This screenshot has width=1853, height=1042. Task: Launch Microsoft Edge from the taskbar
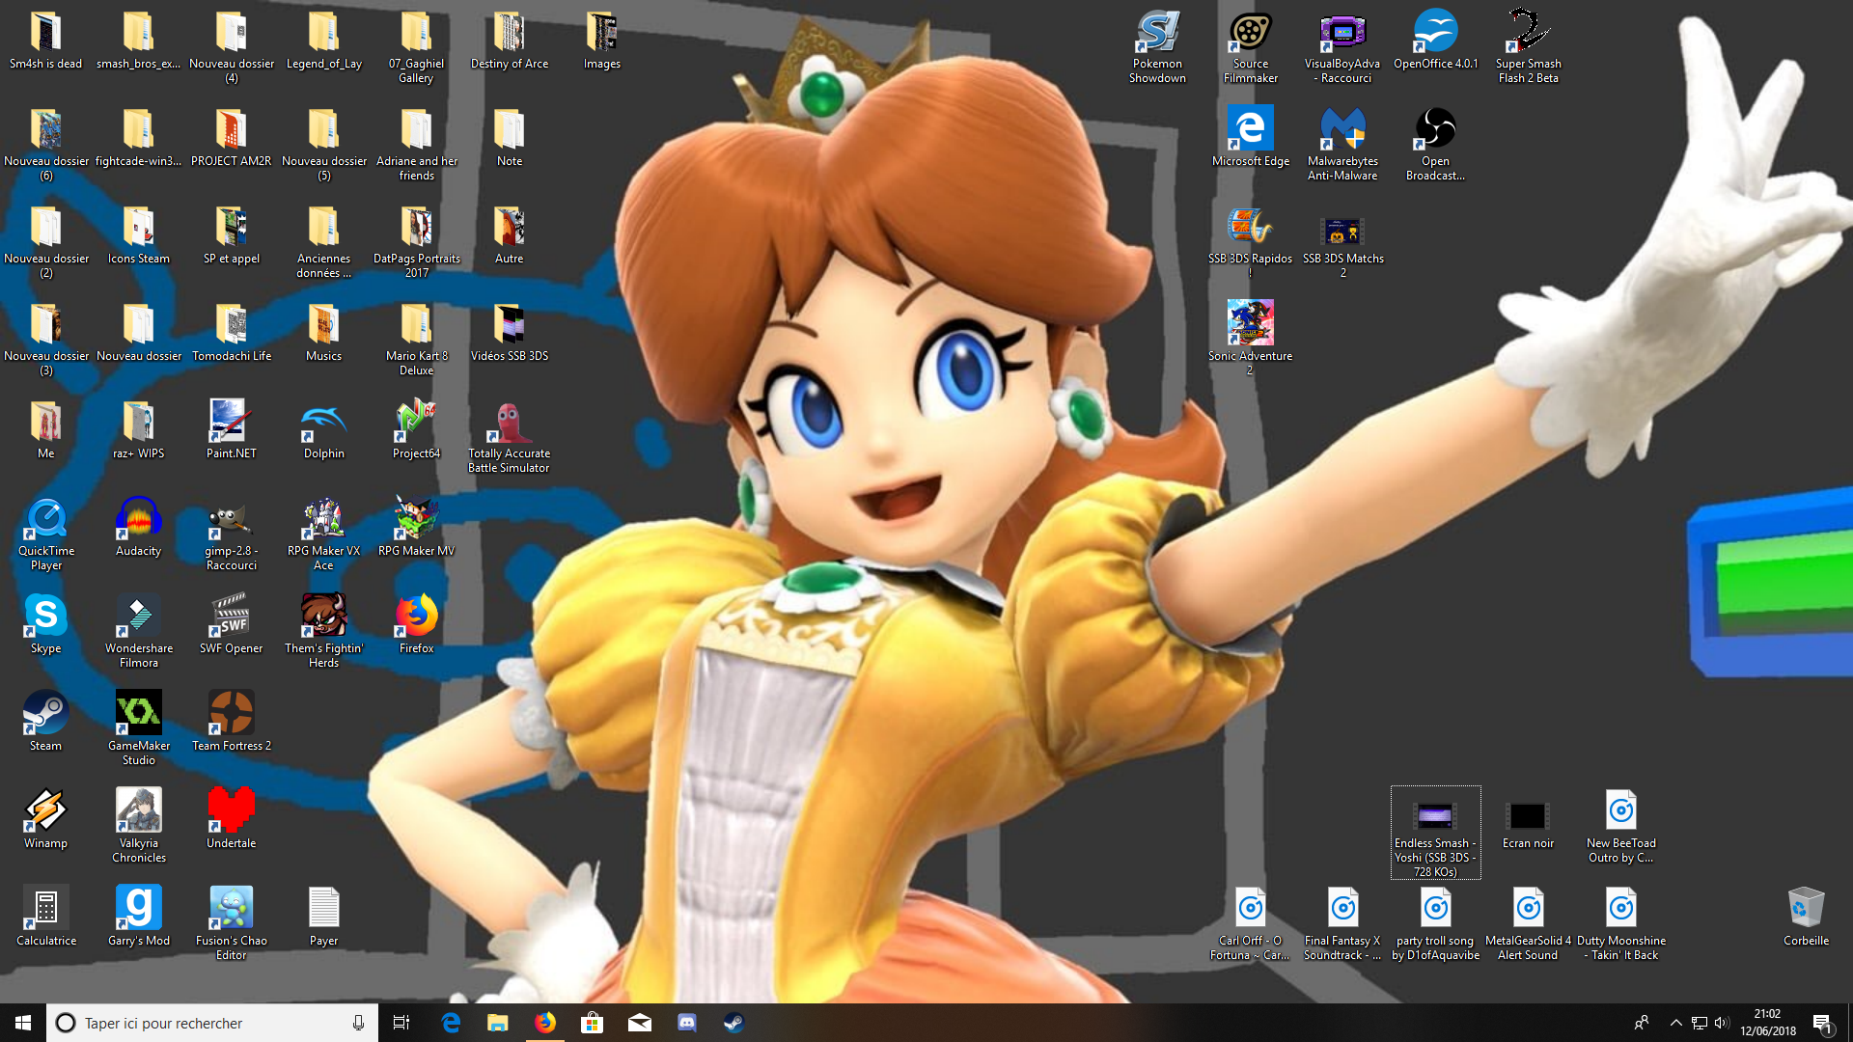[451, 1023]
